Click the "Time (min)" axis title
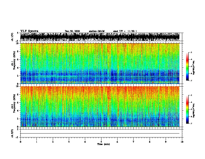Image resolution: width=205 pixels, height=159 pixels. coord(104,144)
